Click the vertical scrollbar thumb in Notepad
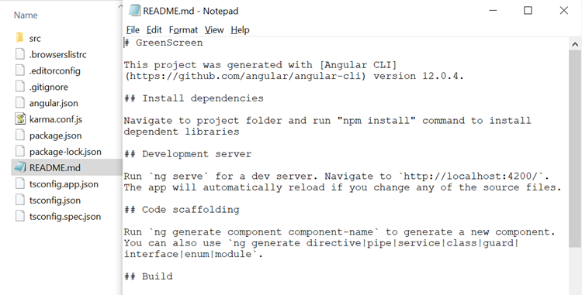 click(x=575, y=149)
